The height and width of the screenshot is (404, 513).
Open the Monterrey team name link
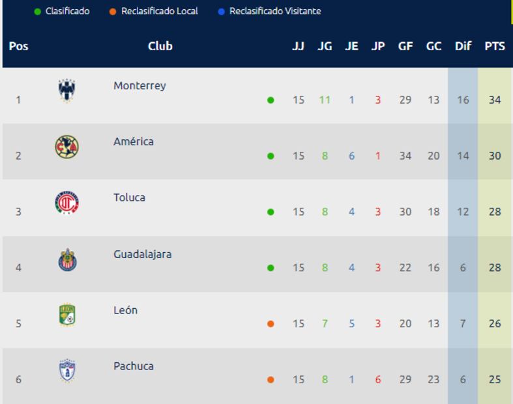(139, 85)
